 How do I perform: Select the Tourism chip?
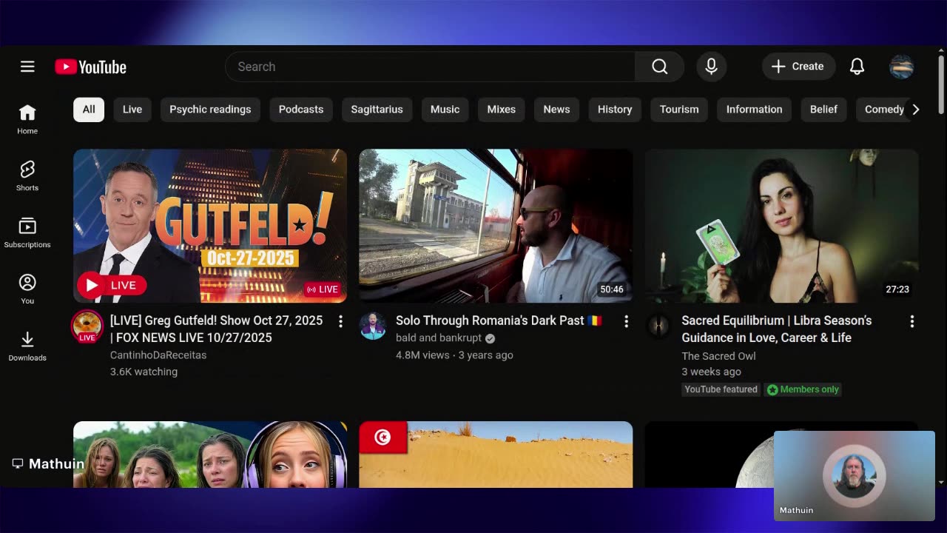[x=679, y=110]
